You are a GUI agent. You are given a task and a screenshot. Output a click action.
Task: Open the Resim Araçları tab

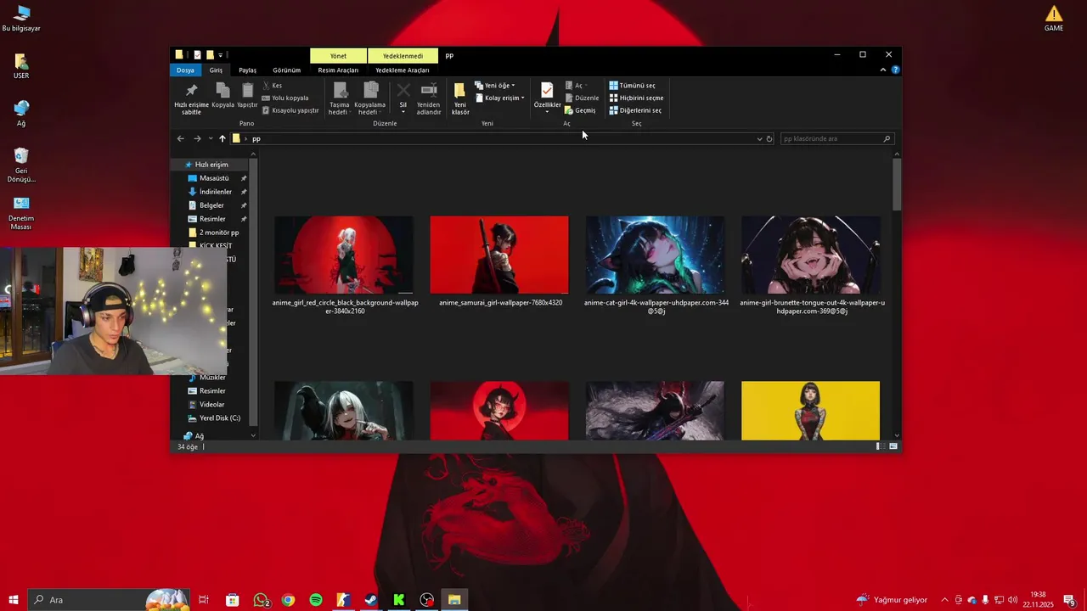pyautogui.click(x=338, y=70)
